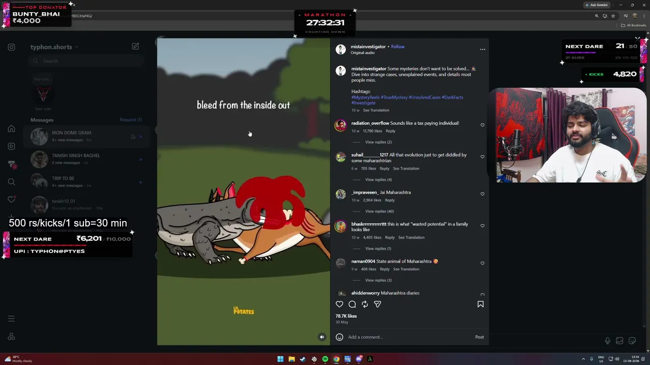Open the IRON DOME GRAM conversation
The image size is (650, 365).
86,136
